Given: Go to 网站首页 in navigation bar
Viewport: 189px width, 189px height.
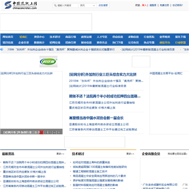Looking at the screenshot, I should (8, 37).
